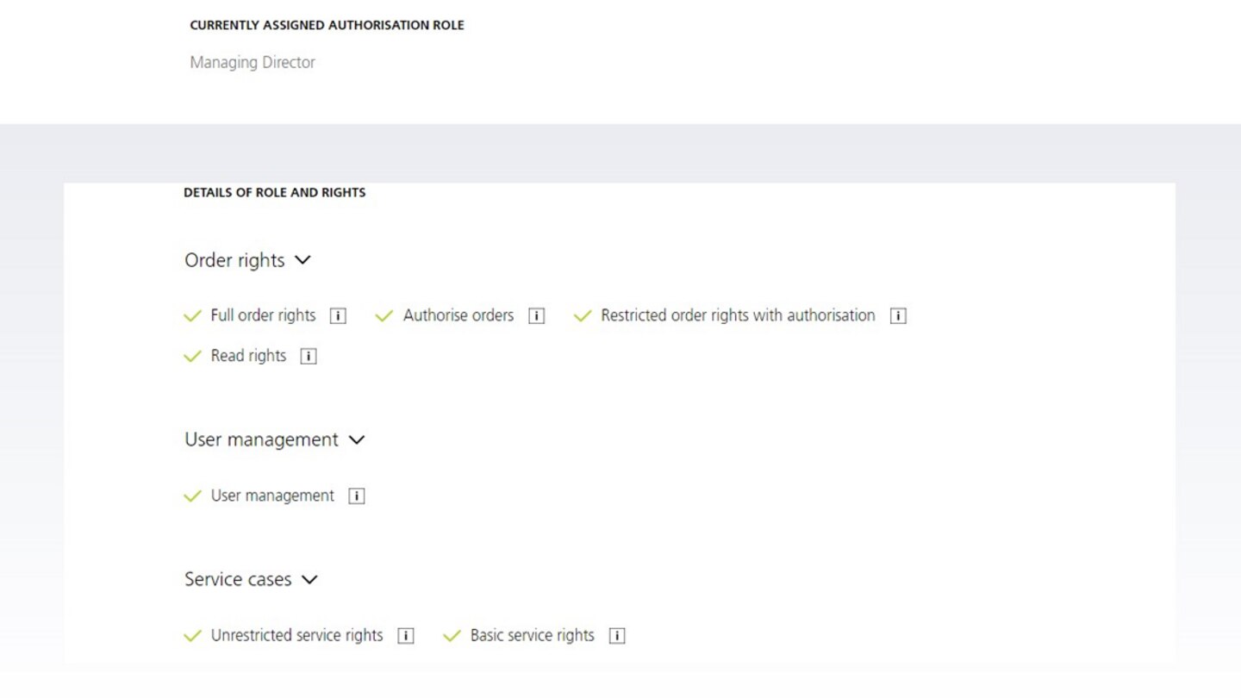
Task: Open info icon next to Full order rights
Action: tap(339, 316)
